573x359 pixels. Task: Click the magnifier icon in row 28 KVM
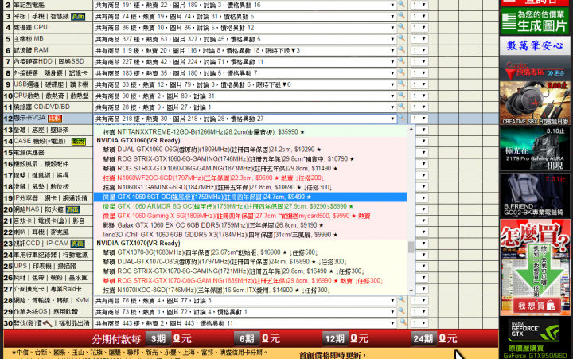pos(401,300)
